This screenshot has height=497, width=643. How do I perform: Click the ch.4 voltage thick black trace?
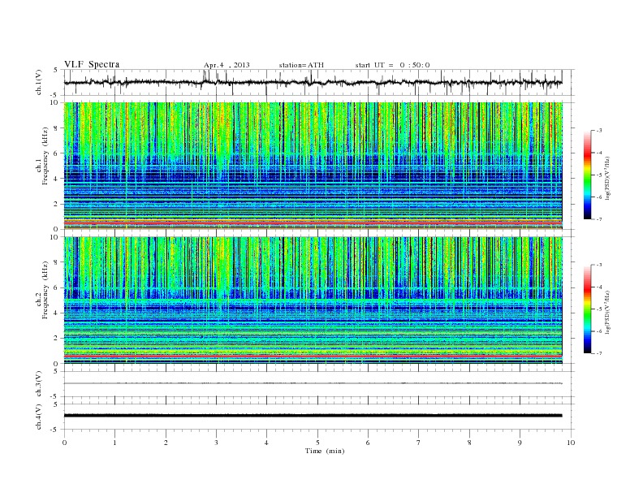(313, 416)
